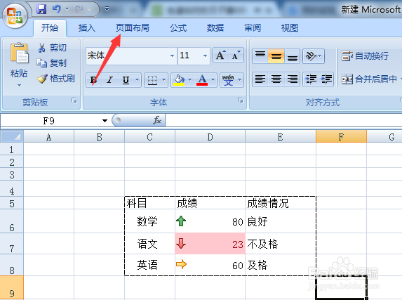Activate the 格式刷 format painter
Image resolution: width=402 pixels, height=300 pixels.
(x=56, y=79)
